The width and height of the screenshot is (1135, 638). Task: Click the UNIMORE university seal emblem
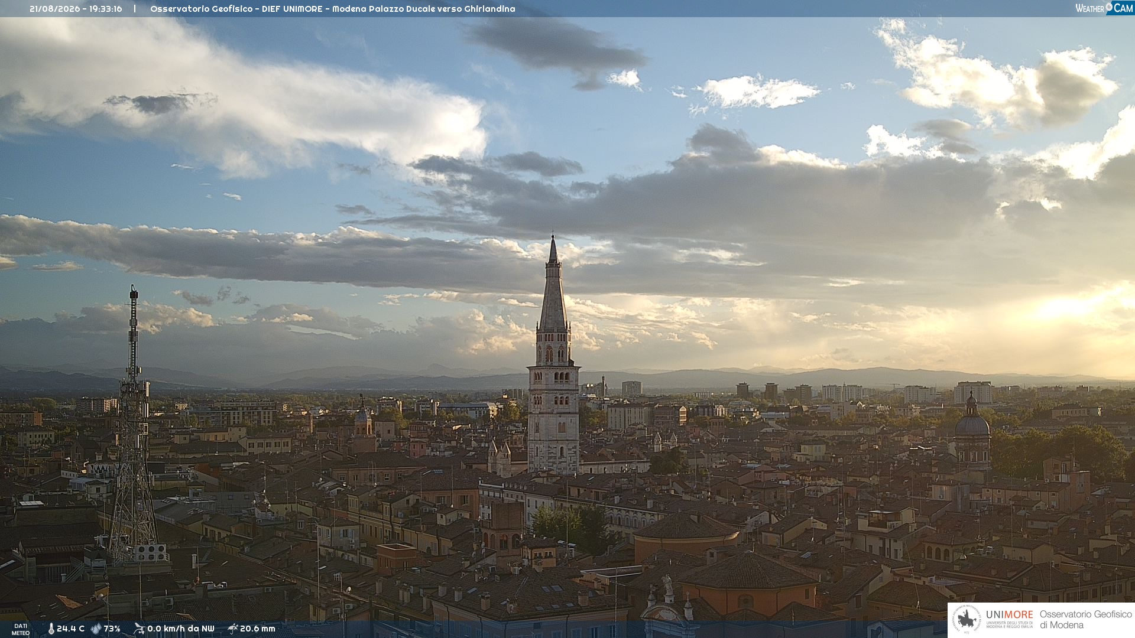[x=966, y=619]
